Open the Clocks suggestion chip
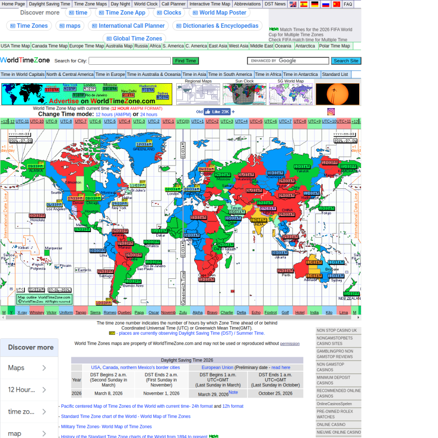Screen dimensions: 438x438 (x=169, y=13)
